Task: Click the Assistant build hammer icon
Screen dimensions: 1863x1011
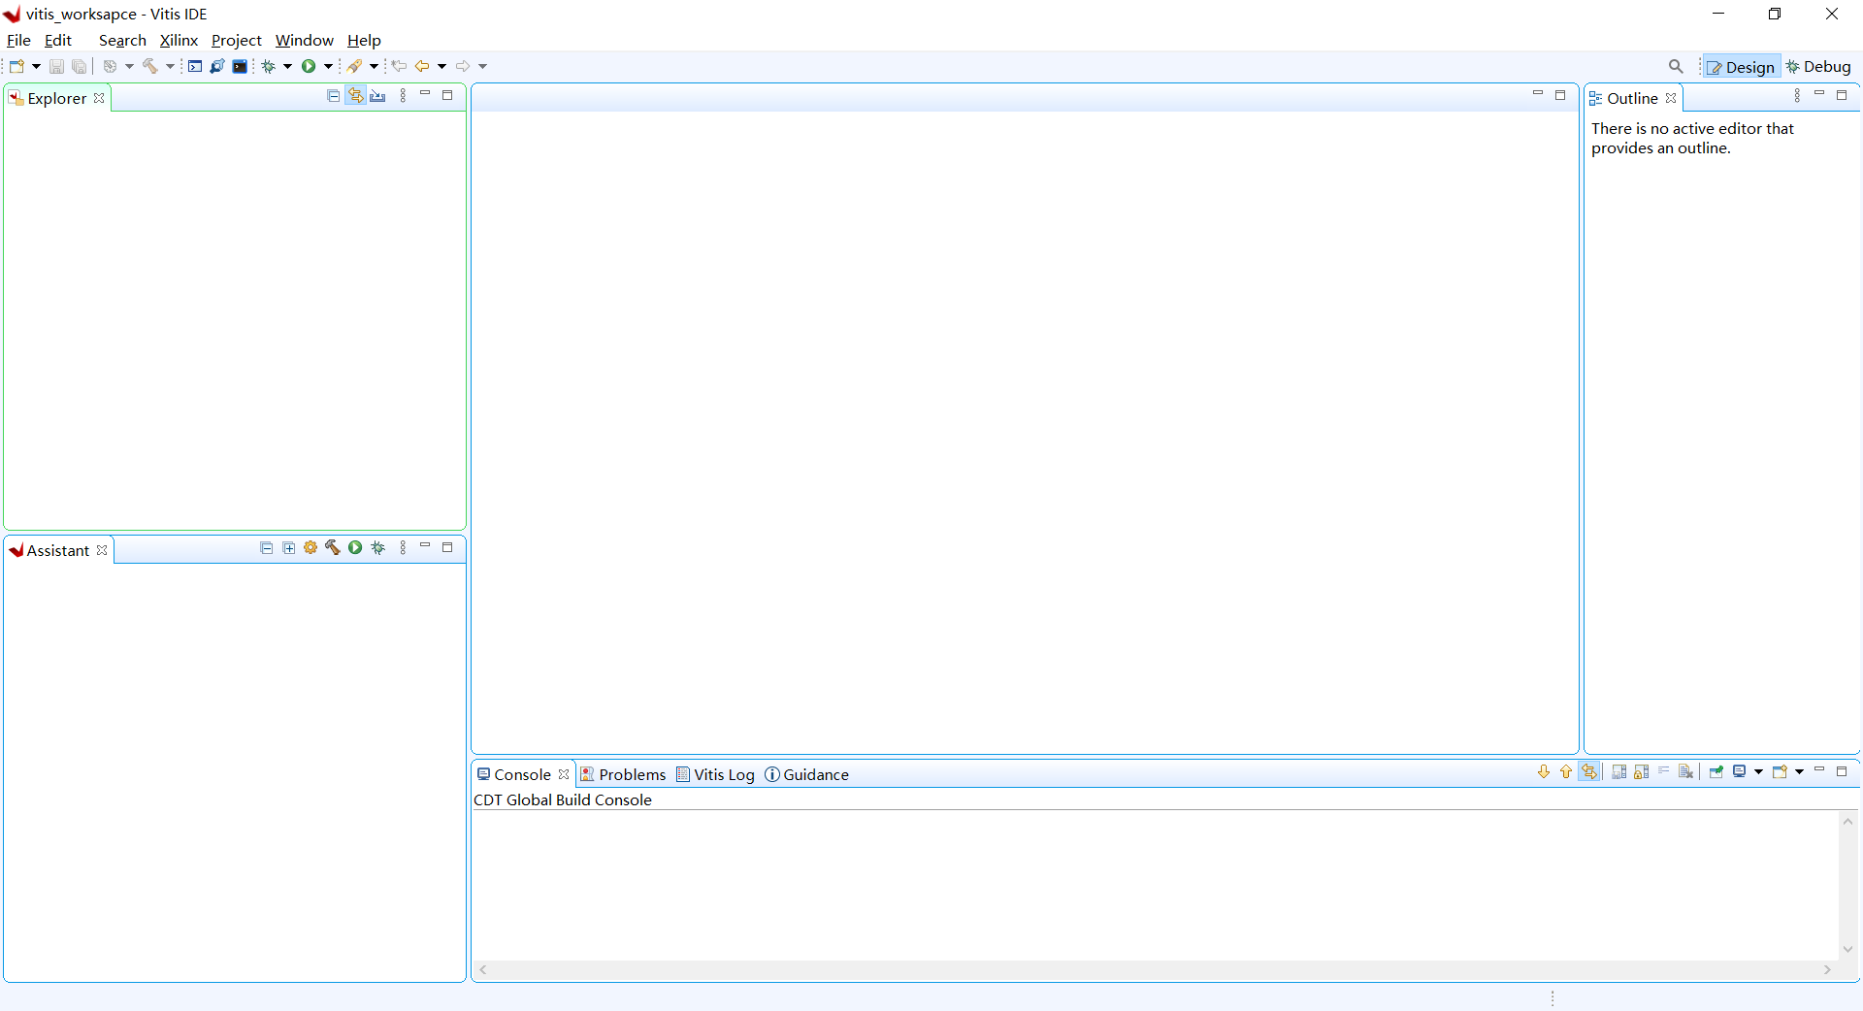Action: click(333, 547)
